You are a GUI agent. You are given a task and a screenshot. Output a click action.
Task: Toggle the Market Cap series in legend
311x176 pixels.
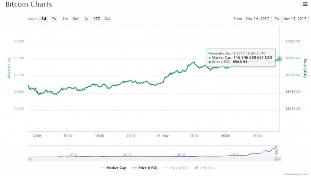(x=113, y=168)
